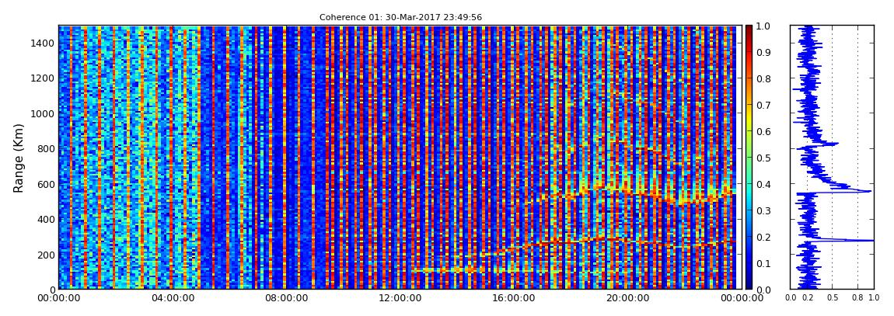Click the plot title 'Coherence 01: 30-Mar-2017 23:49:56'
Screen dimensions: 894x316
click(400, 17)
